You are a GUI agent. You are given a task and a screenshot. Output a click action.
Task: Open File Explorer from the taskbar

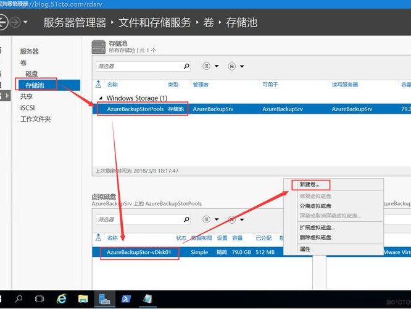(83, 298)
